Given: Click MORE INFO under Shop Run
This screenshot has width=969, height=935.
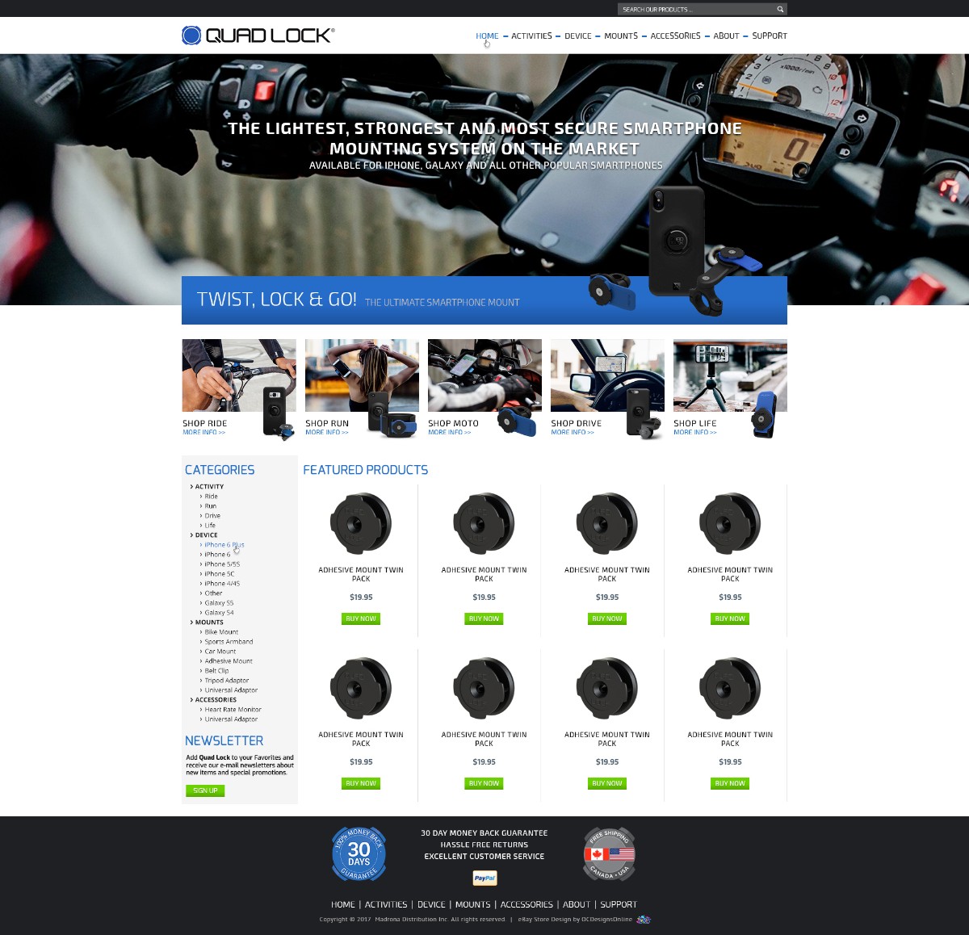Looking at the screenshot, I should coord(325,431).
